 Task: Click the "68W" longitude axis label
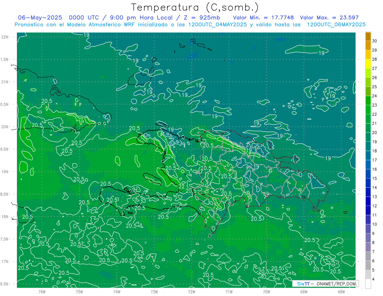[341, 292]
